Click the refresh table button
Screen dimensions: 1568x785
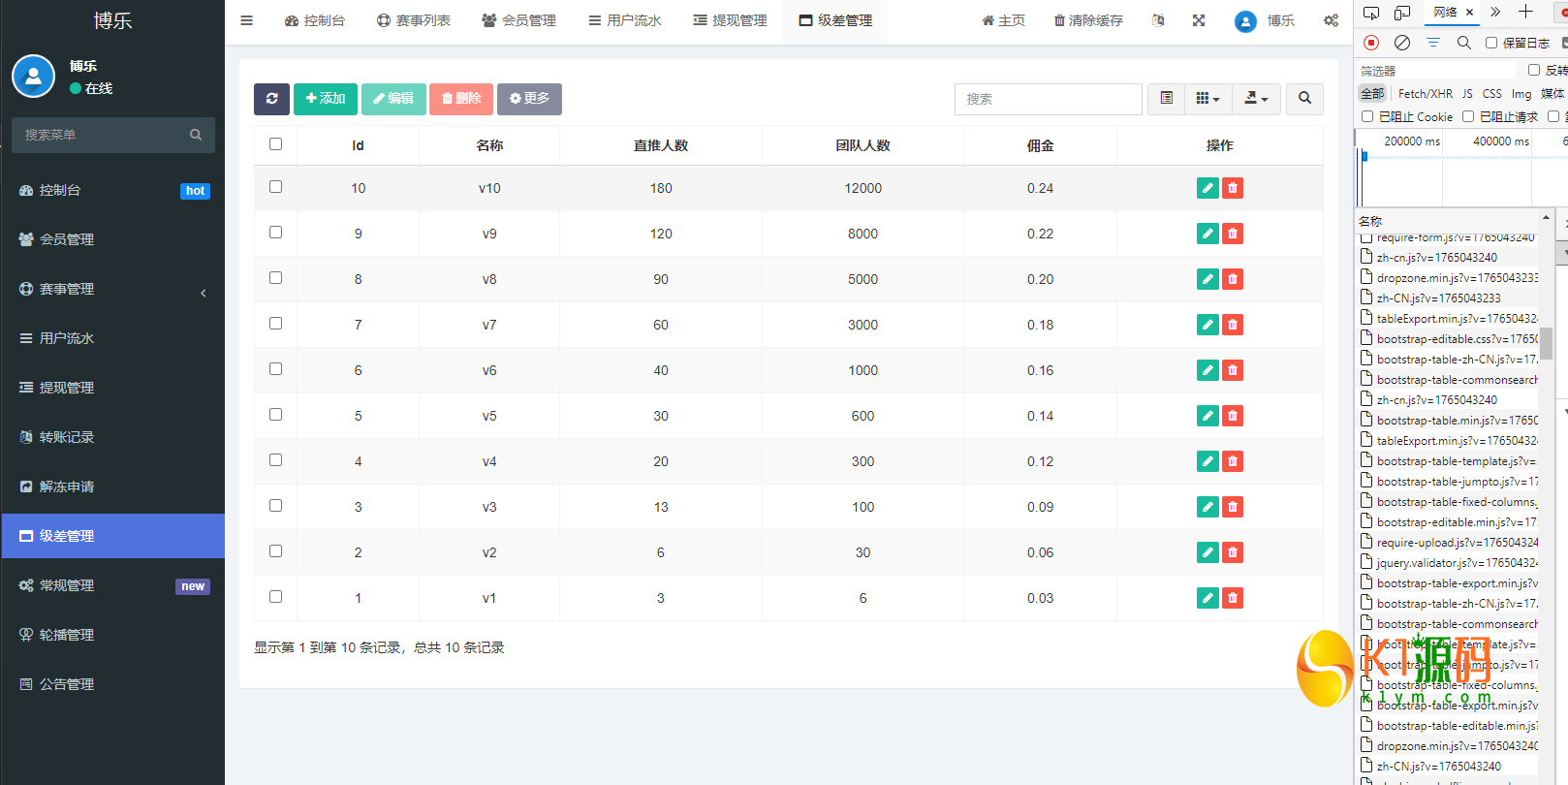coord(271,99)
